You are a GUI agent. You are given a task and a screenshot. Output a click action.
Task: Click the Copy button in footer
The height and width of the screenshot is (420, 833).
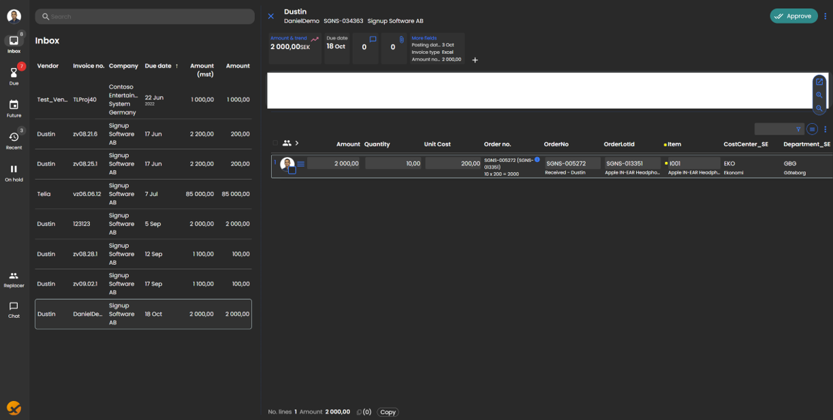pos(388,412)
